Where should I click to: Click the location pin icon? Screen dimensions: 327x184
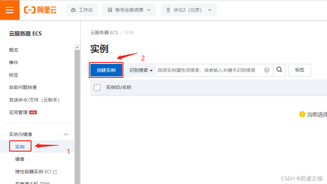click(x=168, y=10)
